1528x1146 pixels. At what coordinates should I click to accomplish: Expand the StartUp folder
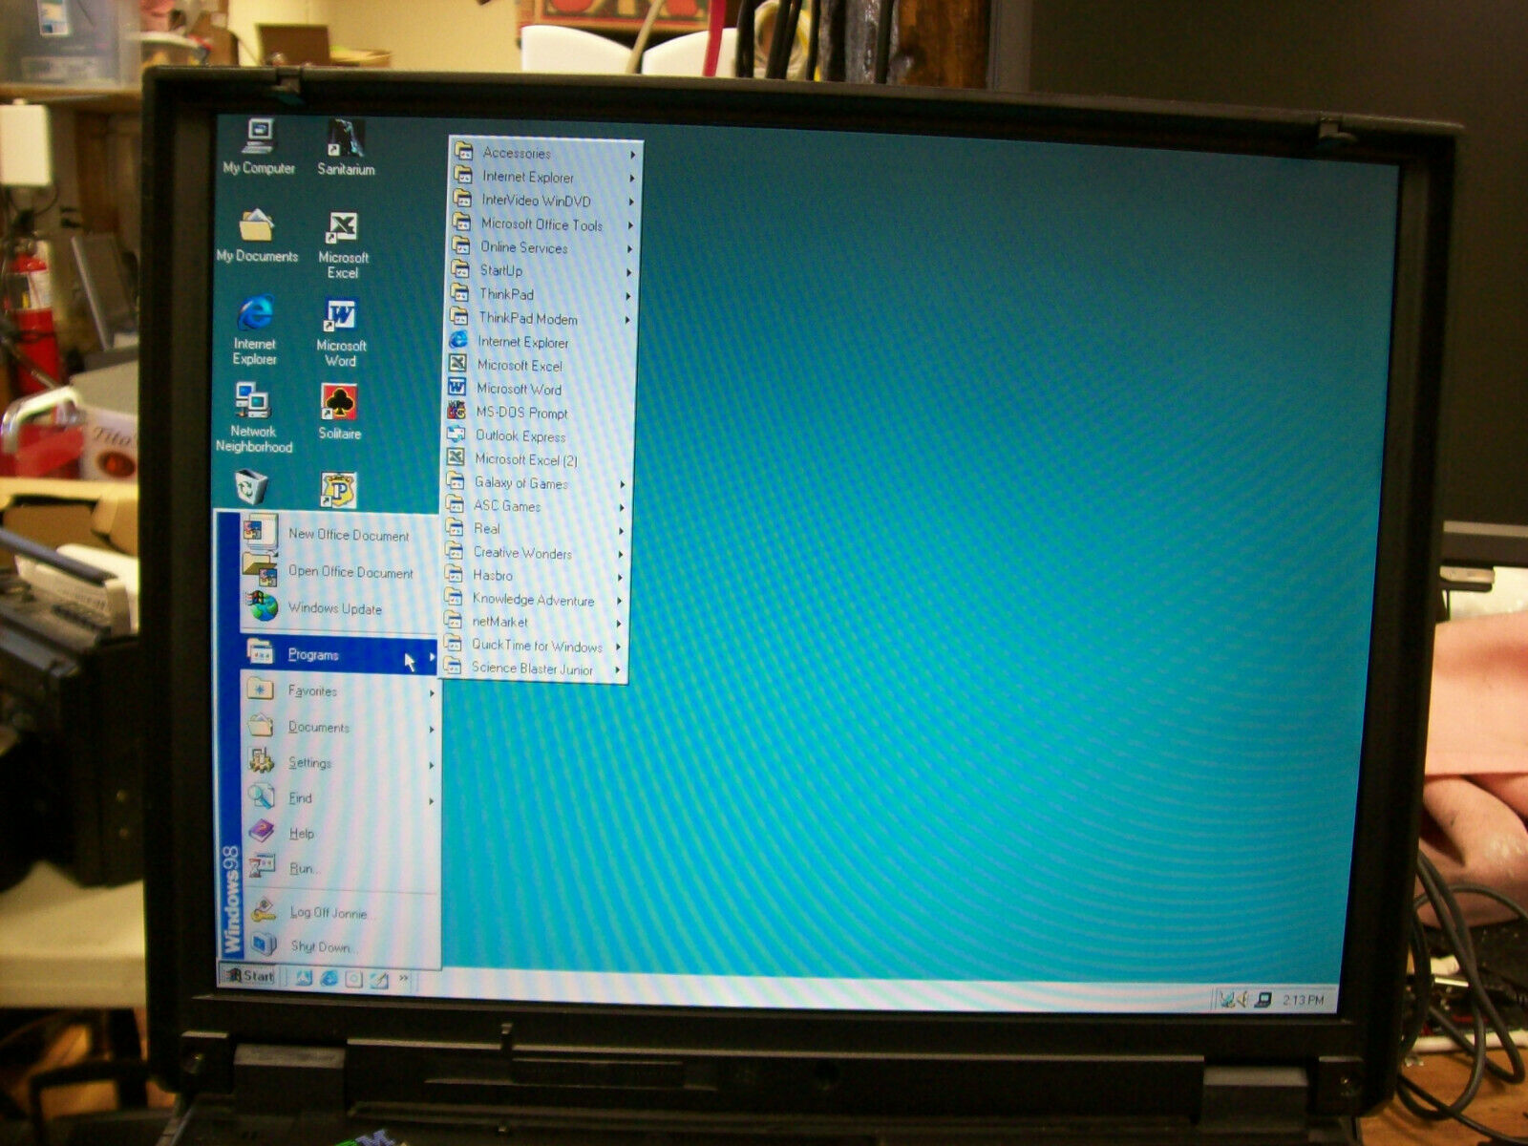tap(542, 270)
